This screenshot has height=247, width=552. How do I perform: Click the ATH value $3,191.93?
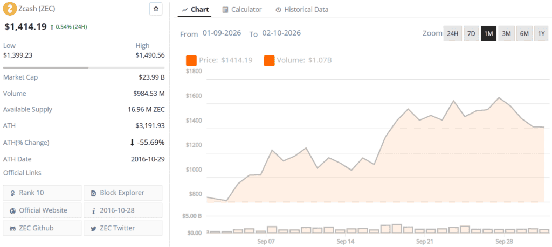(x=150, y=125)
